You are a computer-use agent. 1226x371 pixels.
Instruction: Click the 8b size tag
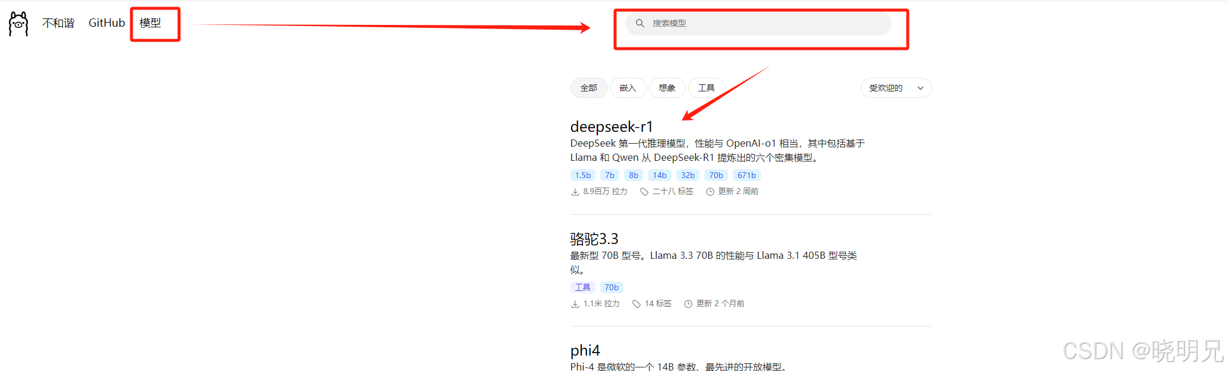point(634,175)
